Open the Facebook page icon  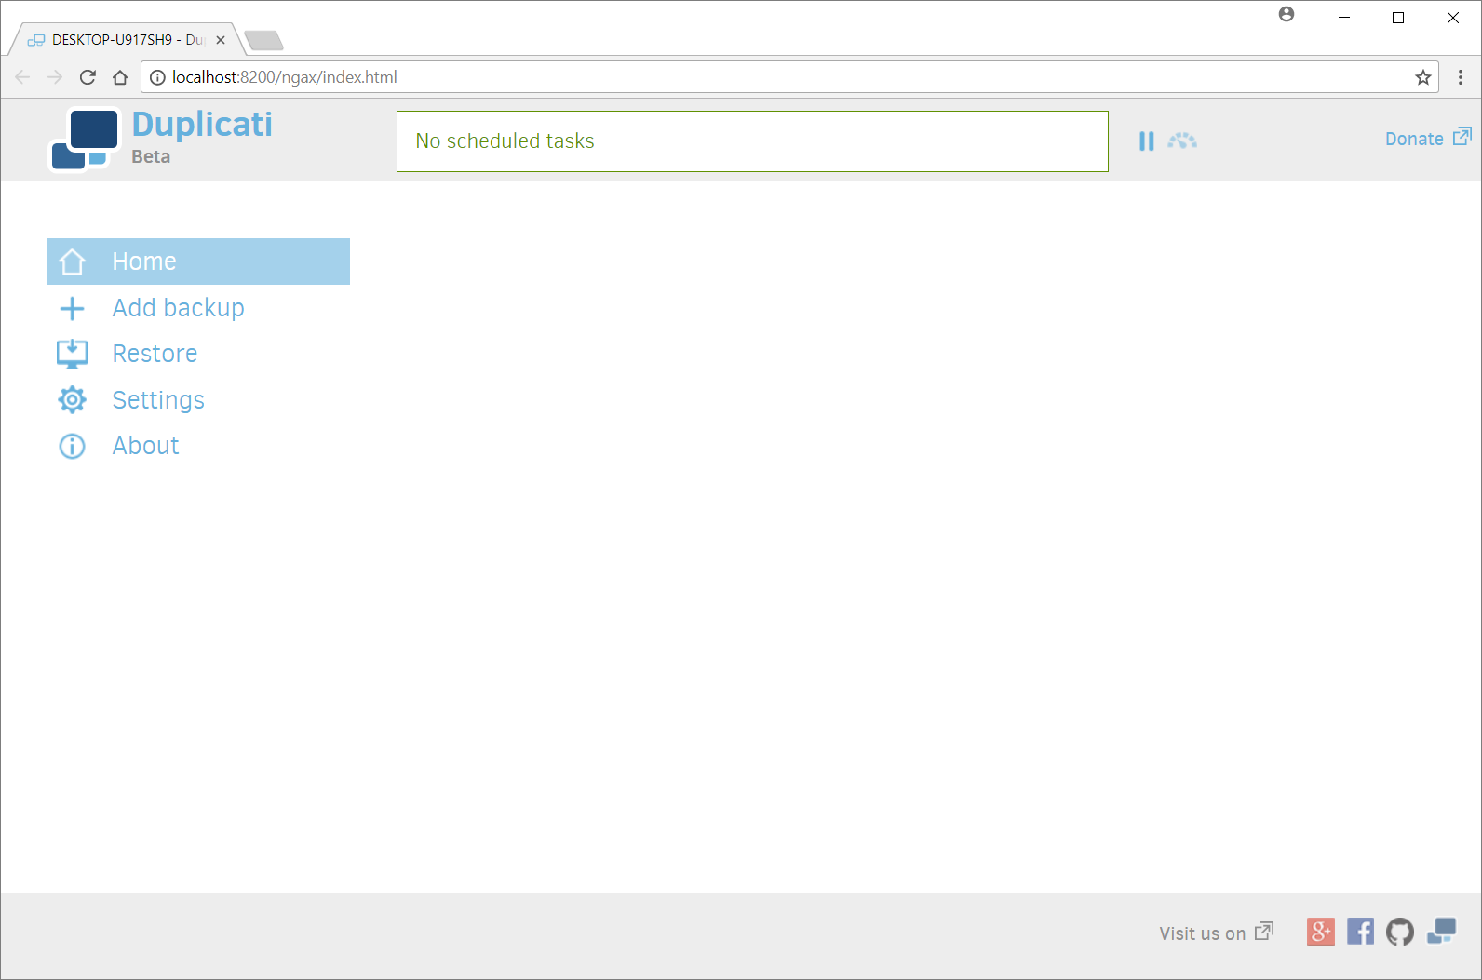(1360, 931)
